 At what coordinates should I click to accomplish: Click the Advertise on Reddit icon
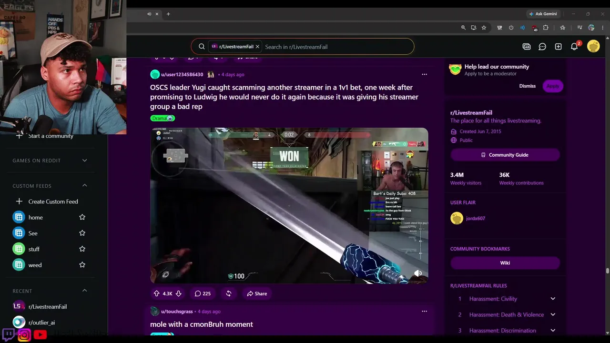(527, 47)
